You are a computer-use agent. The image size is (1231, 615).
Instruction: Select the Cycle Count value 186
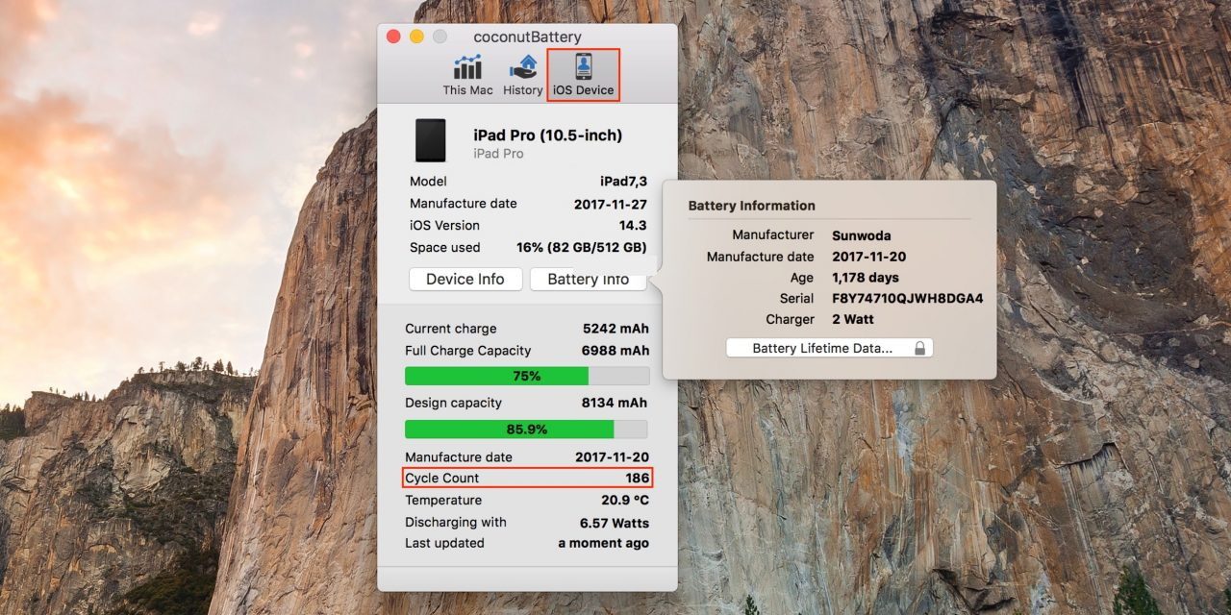click(x=637, y=478)
